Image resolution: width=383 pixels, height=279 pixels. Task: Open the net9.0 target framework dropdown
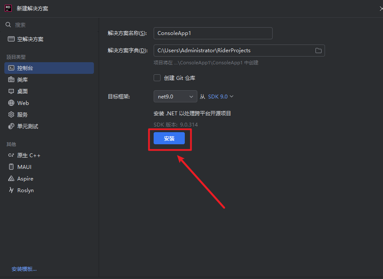175,96
